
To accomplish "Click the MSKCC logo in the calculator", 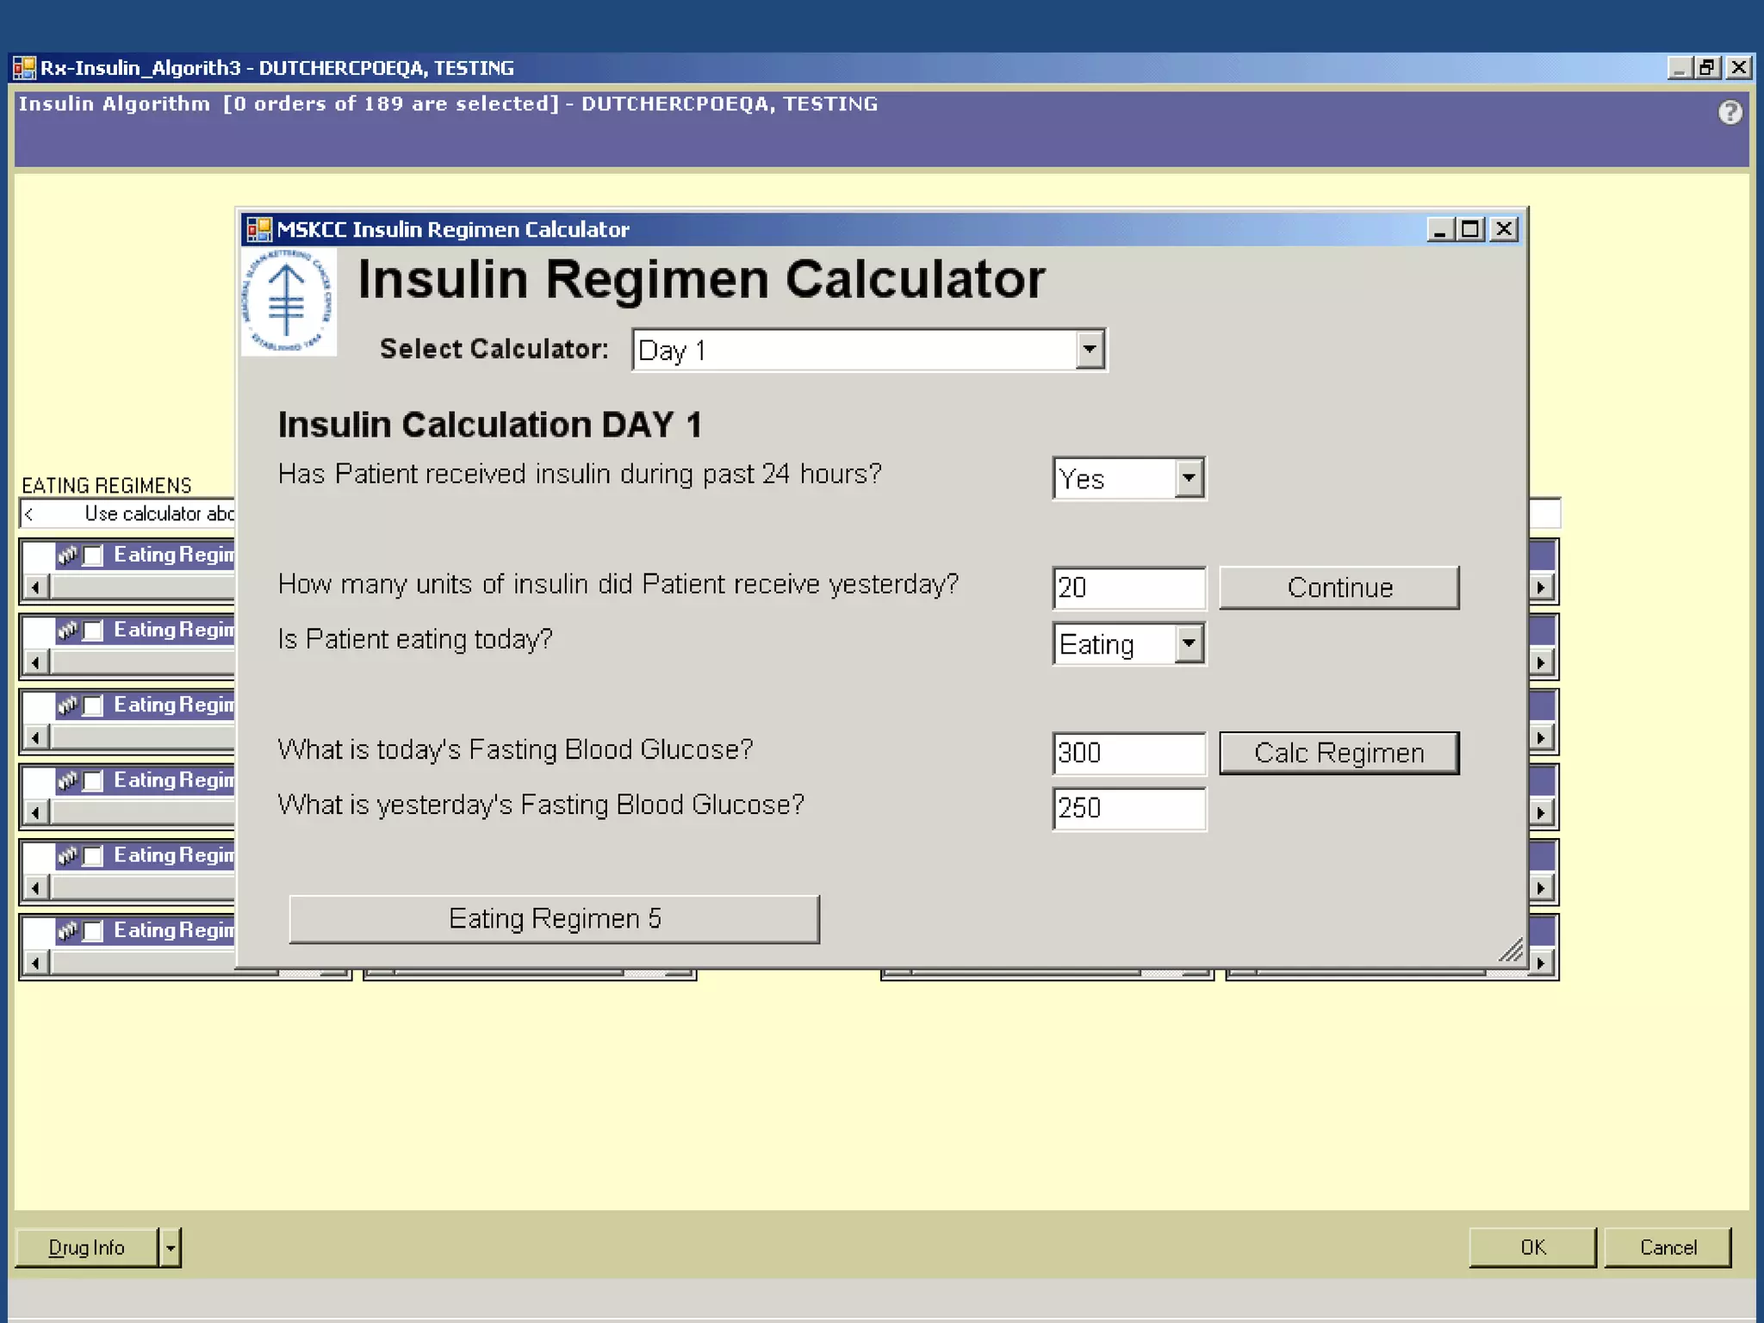I will point(289,301).
